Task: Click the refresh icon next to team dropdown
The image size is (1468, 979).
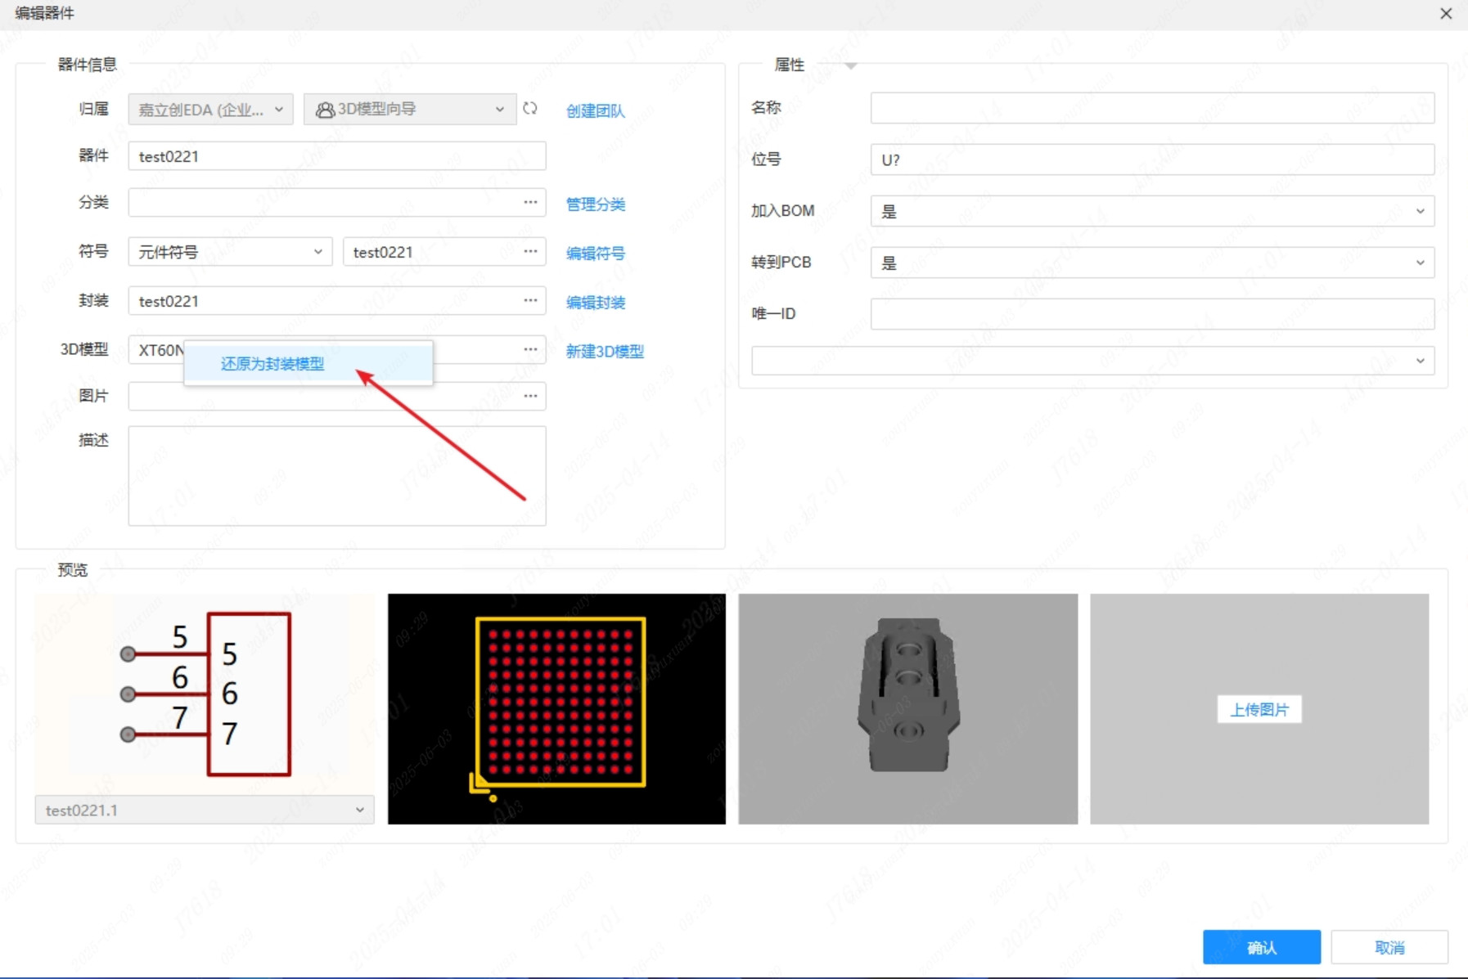Action: click(x=530, y=109)
